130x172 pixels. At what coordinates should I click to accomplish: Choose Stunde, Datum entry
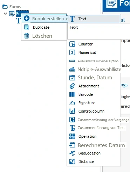pyautogui.click(x=95, y=78)
